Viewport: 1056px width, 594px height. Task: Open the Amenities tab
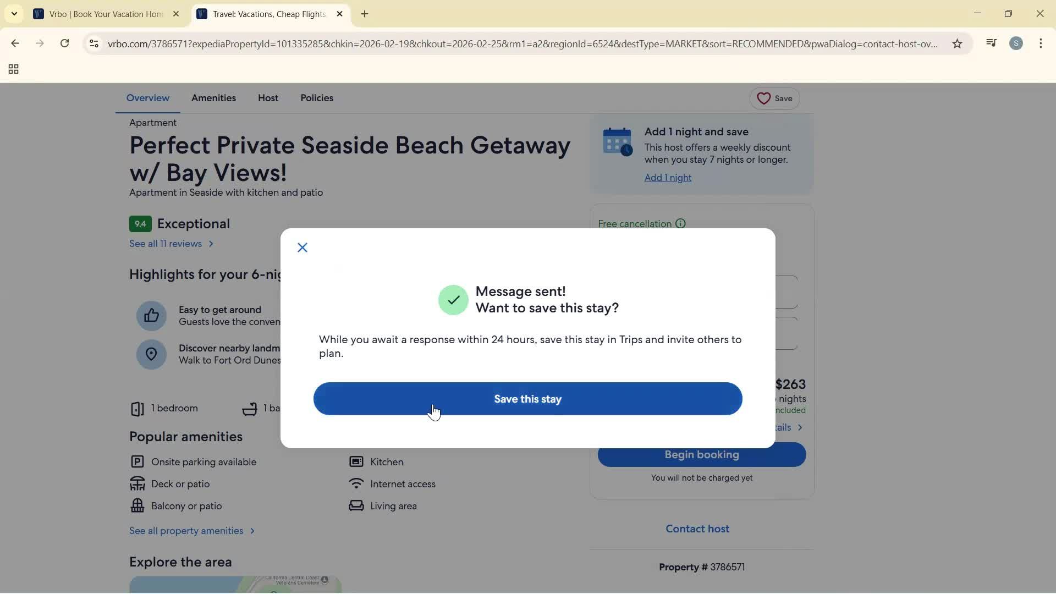click(213, 98)
